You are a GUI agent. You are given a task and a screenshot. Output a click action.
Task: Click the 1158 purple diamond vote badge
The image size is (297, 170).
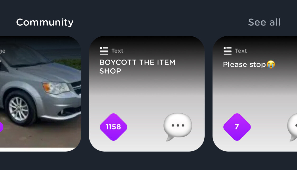tap(114, 127)
